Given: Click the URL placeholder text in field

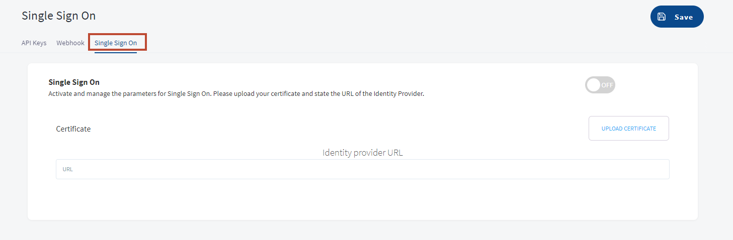Looking at the screenshot, I should coord(68,169).
